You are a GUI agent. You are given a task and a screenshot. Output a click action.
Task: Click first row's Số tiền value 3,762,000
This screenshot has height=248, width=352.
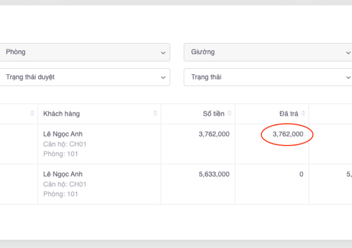tap(214, 134)
